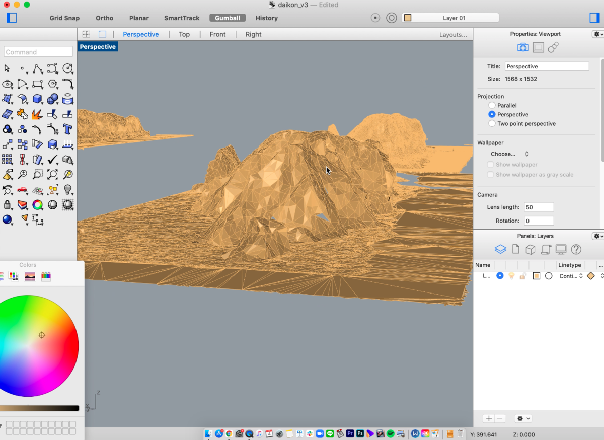Click the four-viewport layout icon
The height and width of the screenshot is (440, 604).
pos(87,34)
